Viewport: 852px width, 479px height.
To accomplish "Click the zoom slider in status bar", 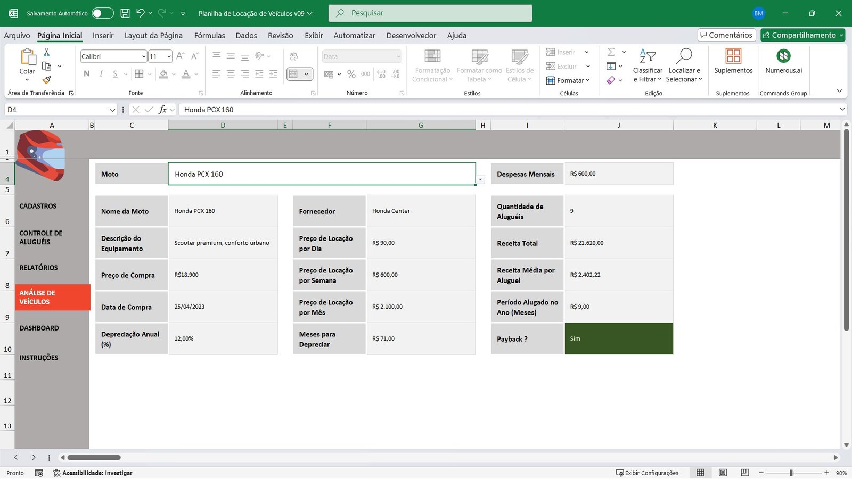I will tap(792, 473).
